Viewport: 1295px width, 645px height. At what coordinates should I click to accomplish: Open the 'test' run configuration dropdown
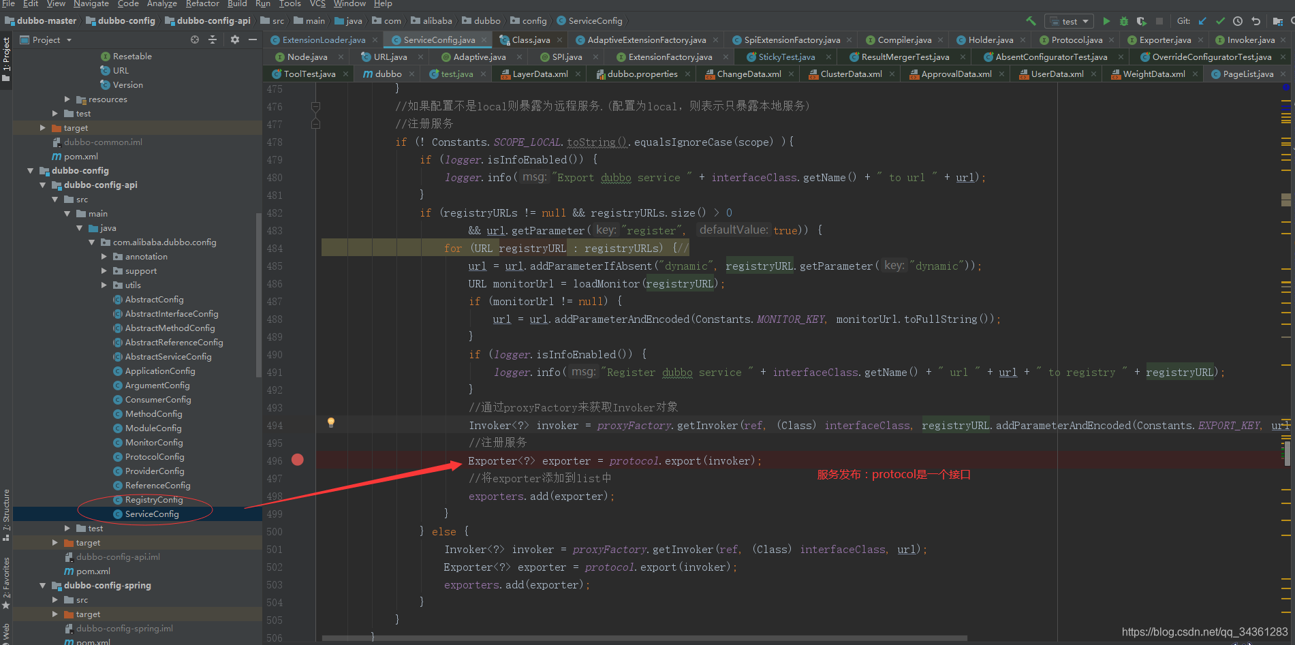1069,21
